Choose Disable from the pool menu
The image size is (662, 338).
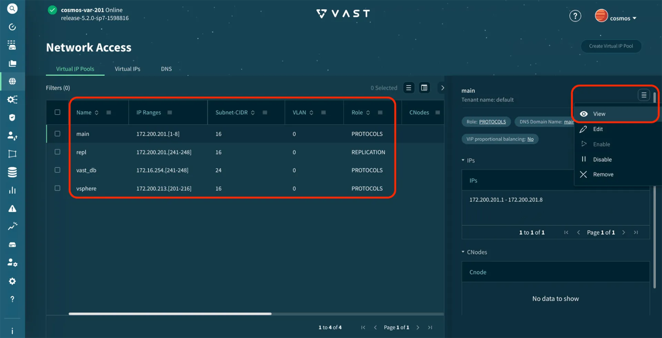tap(617, 160)
